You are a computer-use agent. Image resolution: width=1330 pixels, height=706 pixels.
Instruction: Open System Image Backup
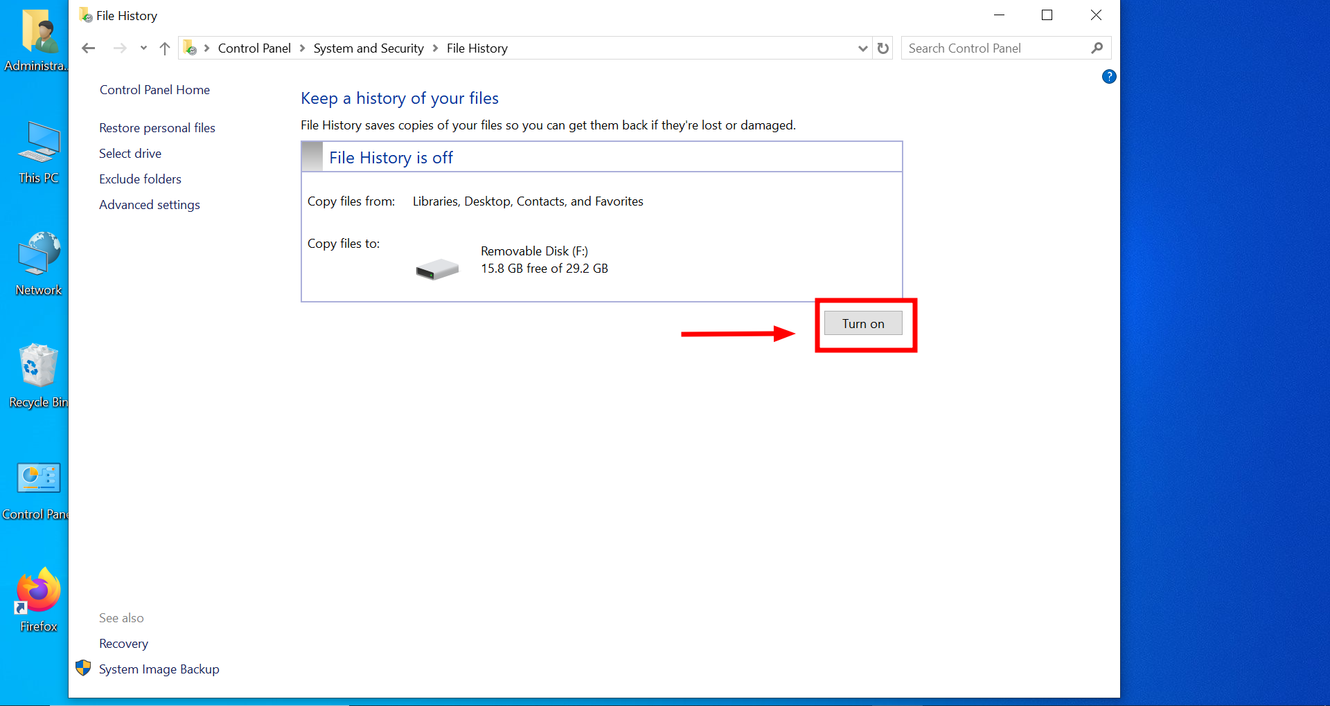(x=159, y=669)
